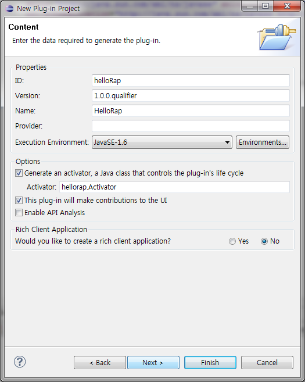Viewport: 305px width, 382px height.
Task: Enable API Analysis checkbox
Action: pyautogui.click(x=19, y=213)
